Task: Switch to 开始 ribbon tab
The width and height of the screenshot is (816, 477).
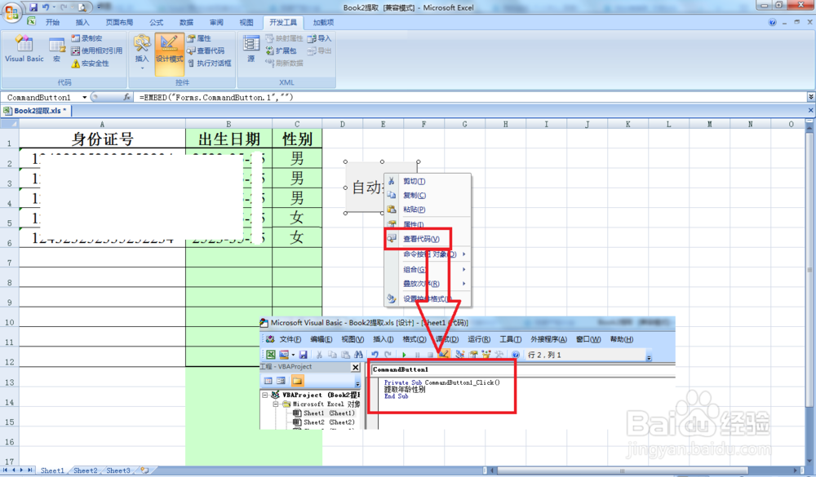Action: [52, 22]
